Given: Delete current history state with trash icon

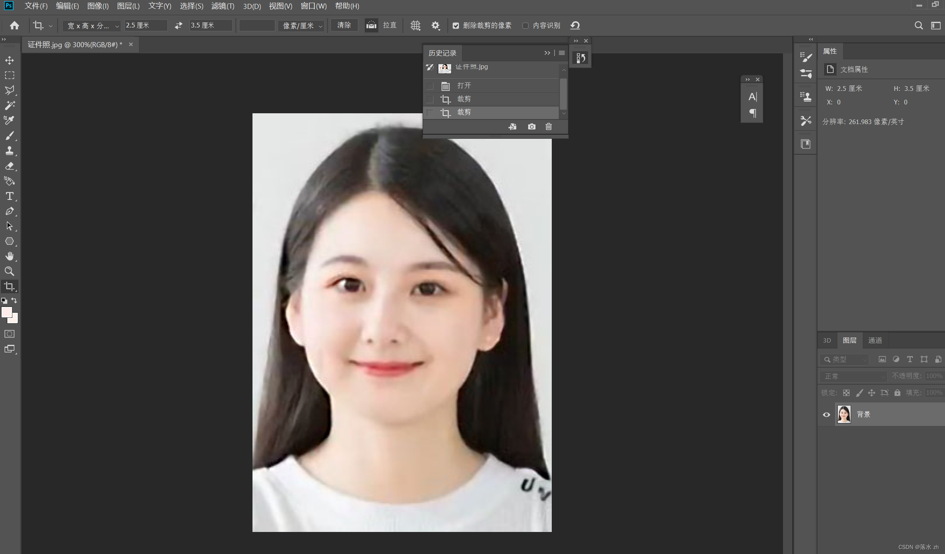Looking at the screenshot, I should point(548,126).
